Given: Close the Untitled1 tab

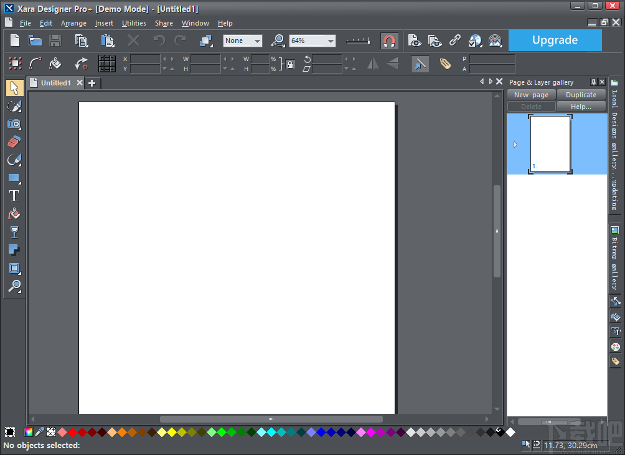Looking at the screenshot, I should pyautogui.click(x=80, y=83).
